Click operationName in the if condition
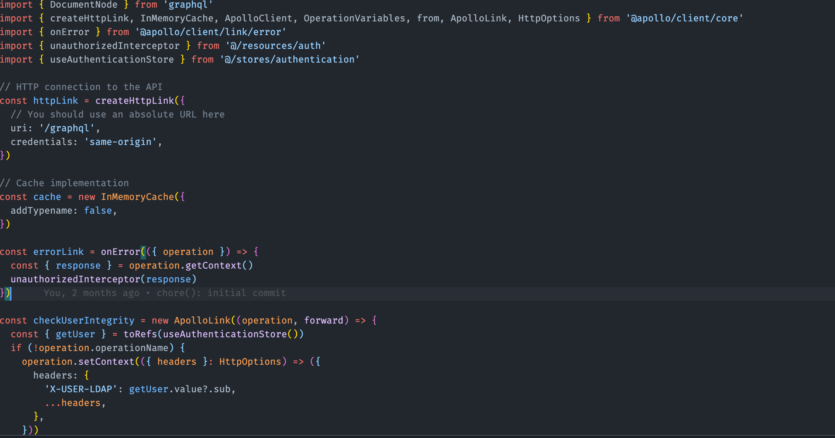The image size is (835, 438). pos(132,348)
